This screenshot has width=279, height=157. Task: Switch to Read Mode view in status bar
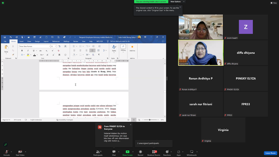[x=128, y=120]
